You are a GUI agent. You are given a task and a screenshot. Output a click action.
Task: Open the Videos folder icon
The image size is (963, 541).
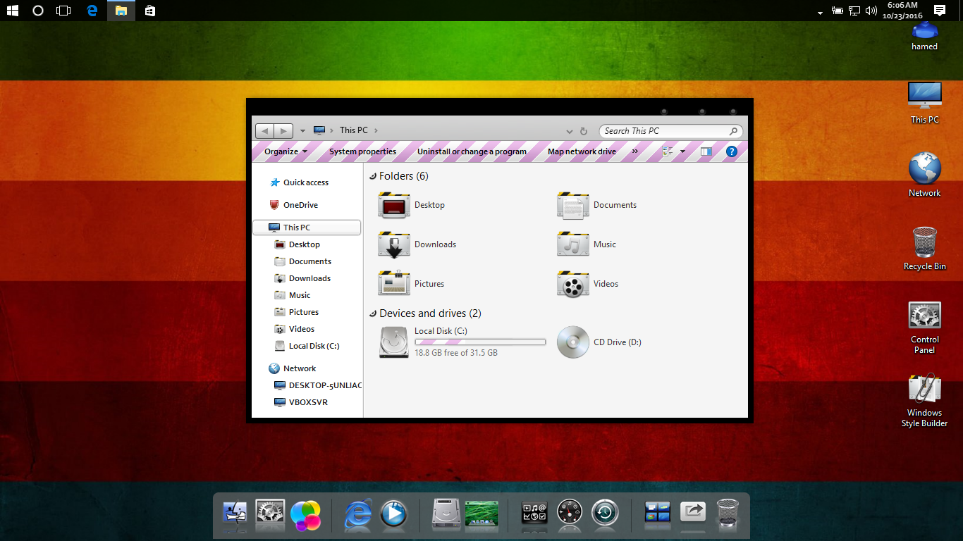tap(572, 285)
